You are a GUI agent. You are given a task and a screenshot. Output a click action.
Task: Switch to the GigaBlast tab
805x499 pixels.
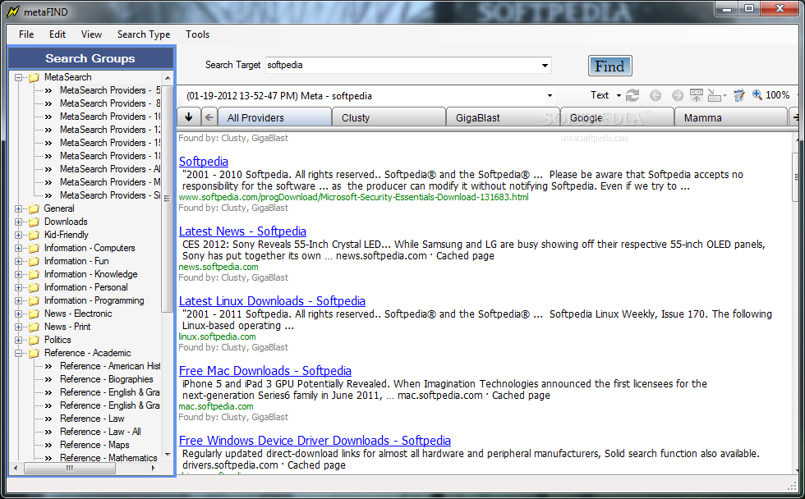(x=503, y=117)
